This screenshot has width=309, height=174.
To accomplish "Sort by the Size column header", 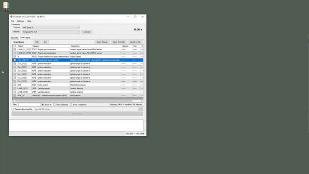I will tap(136, 46).
